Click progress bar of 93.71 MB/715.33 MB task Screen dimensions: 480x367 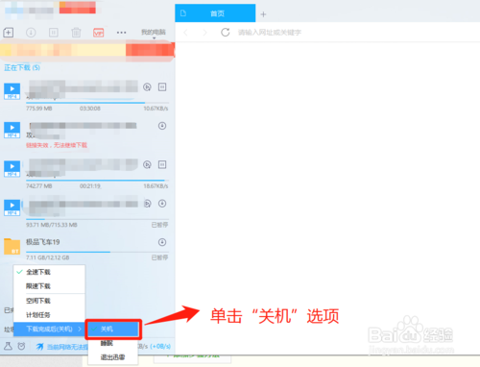tap(97, 219)
